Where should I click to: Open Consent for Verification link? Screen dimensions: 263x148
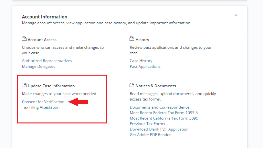click(x=43, y=102)
